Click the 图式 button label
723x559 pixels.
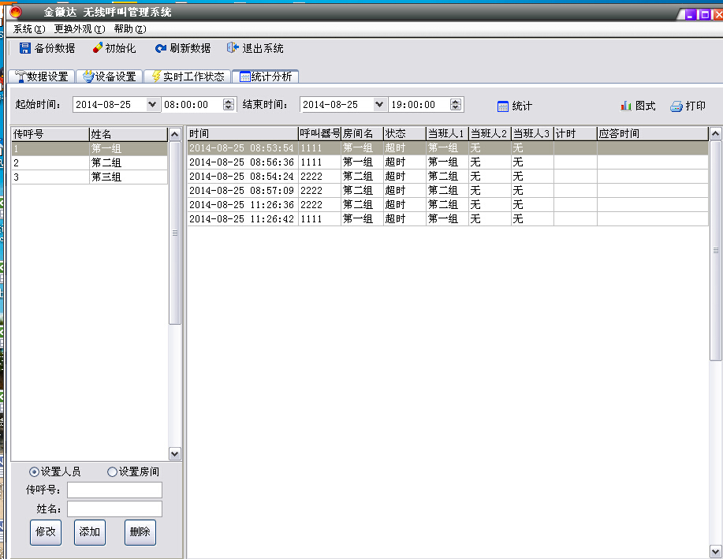[x=645, y=106]
